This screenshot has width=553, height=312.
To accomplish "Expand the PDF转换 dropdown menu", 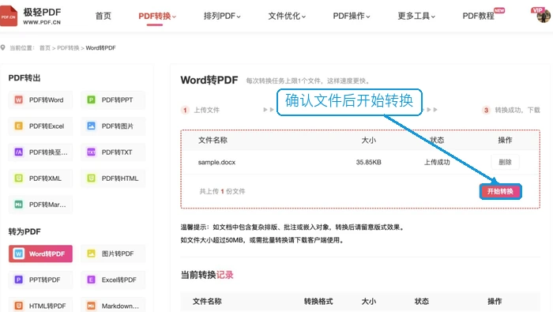I will [157, 17].
